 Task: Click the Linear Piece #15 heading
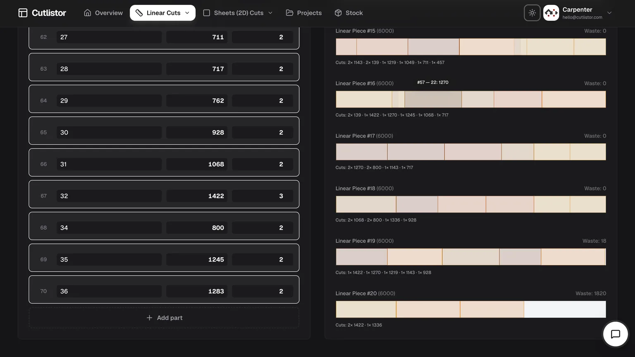pyautogui.click(x=364, y=31)
